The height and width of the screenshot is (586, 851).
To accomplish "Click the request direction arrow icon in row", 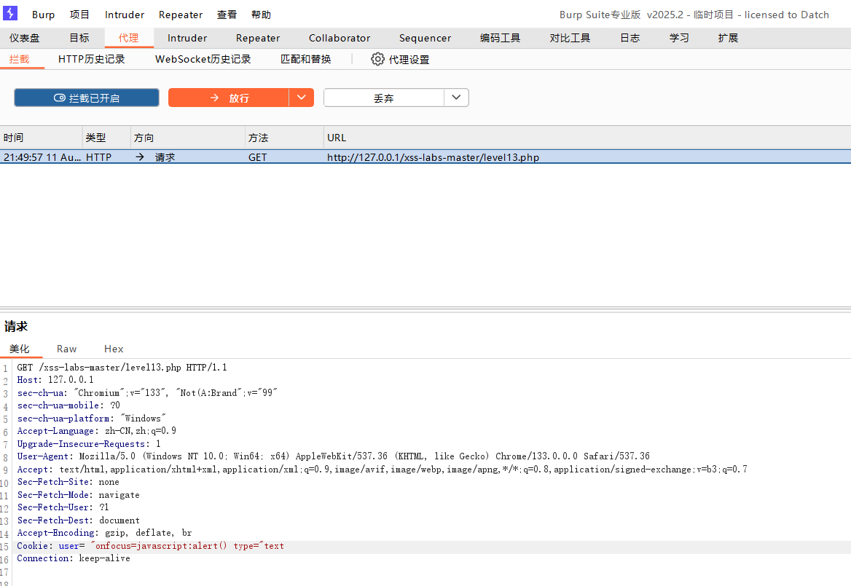I will (x=140, y=157).
